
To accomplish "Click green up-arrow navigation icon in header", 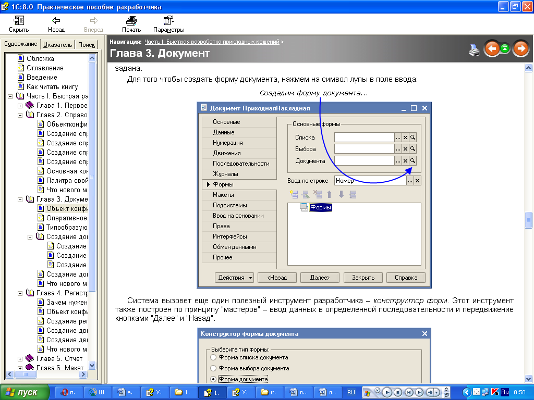I will 505,49.
